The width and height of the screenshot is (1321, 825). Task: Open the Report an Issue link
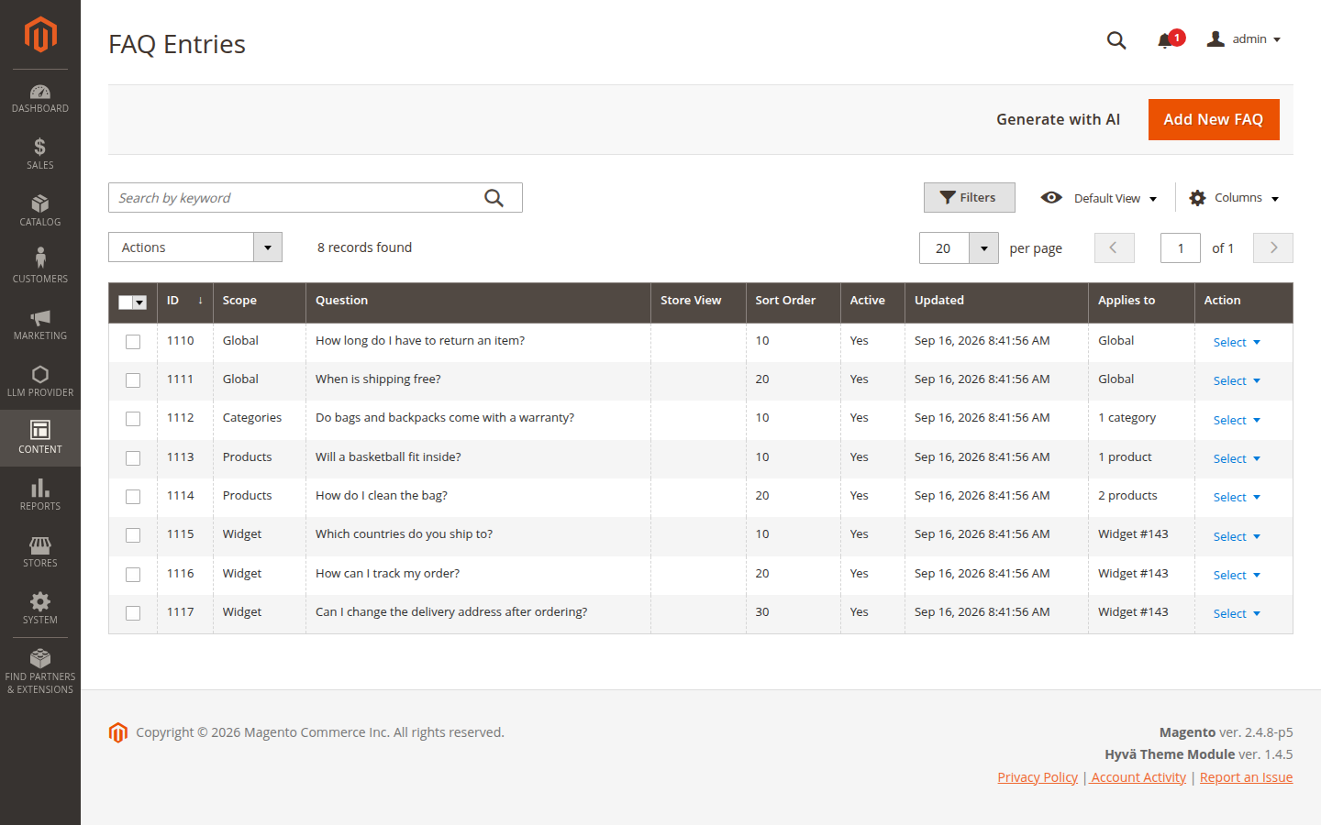(x=1246, y=777)
